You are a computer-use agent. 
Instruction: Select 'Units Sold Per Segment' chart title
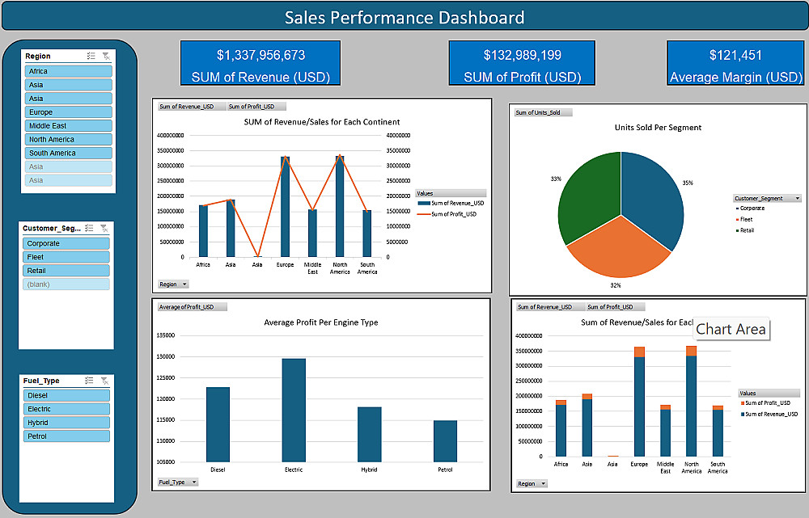(658, 128)
